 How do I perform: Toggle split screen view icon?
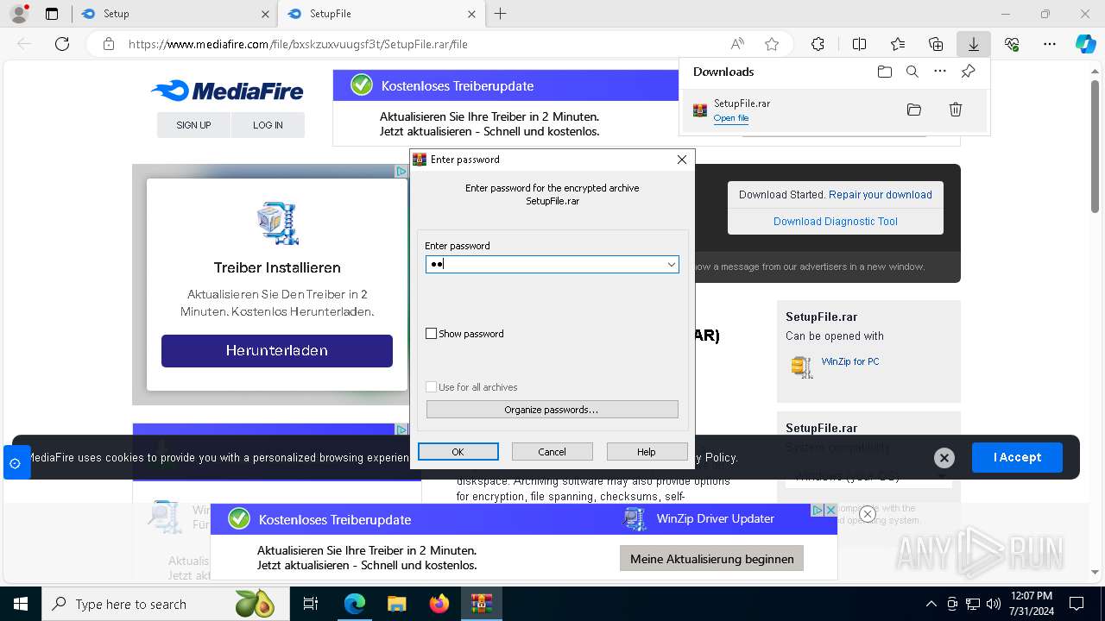859,44
